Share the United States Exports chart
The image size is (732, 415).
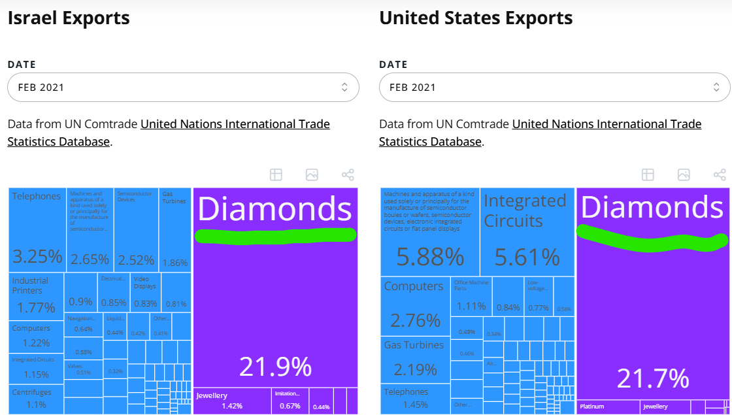coord(720,174)
